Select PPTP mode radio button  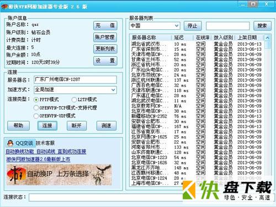36,100
